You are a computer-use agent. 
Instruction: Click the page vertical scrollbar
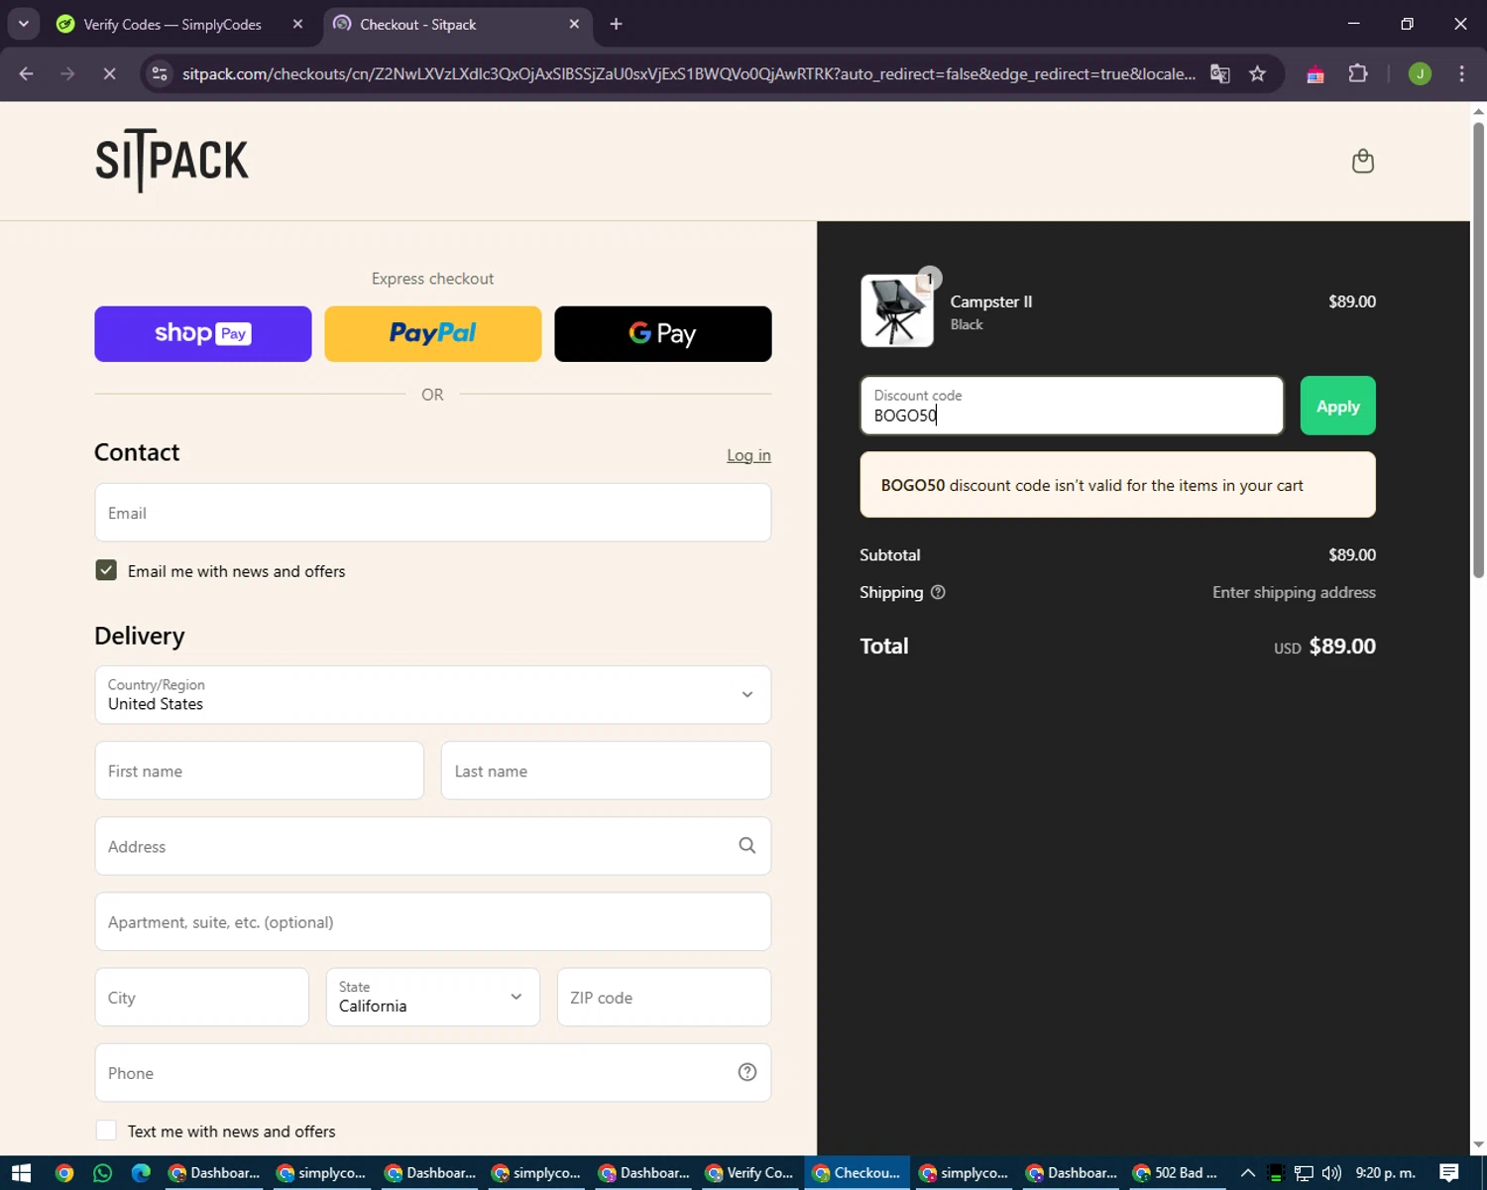[x=1478, y=349]
